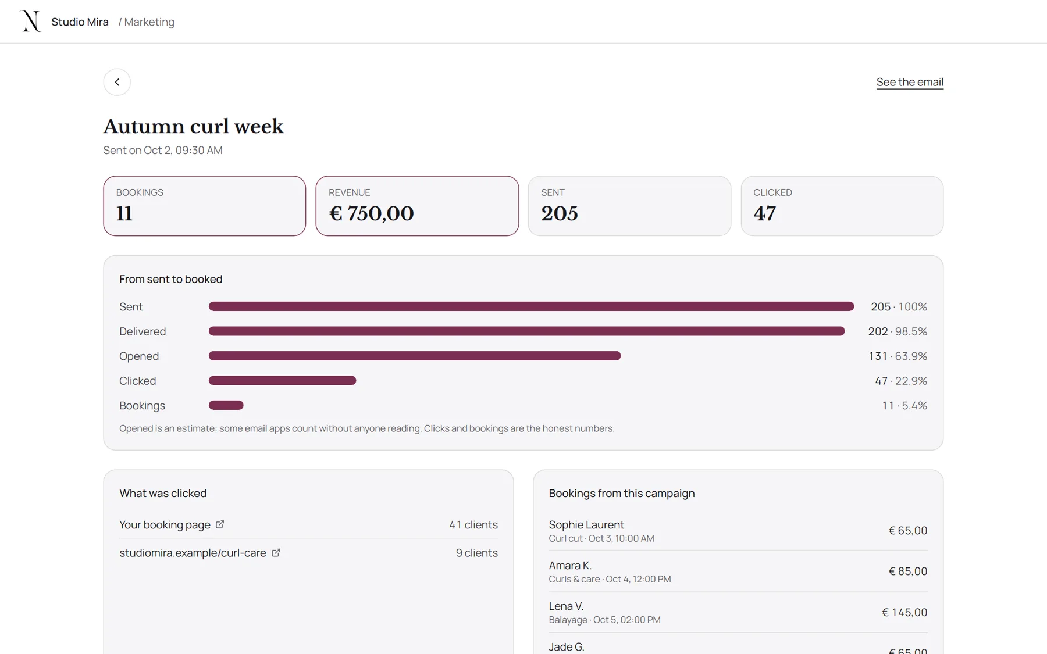Select the Bookings stat card
1047x654 pixels.
coord(205,206)
